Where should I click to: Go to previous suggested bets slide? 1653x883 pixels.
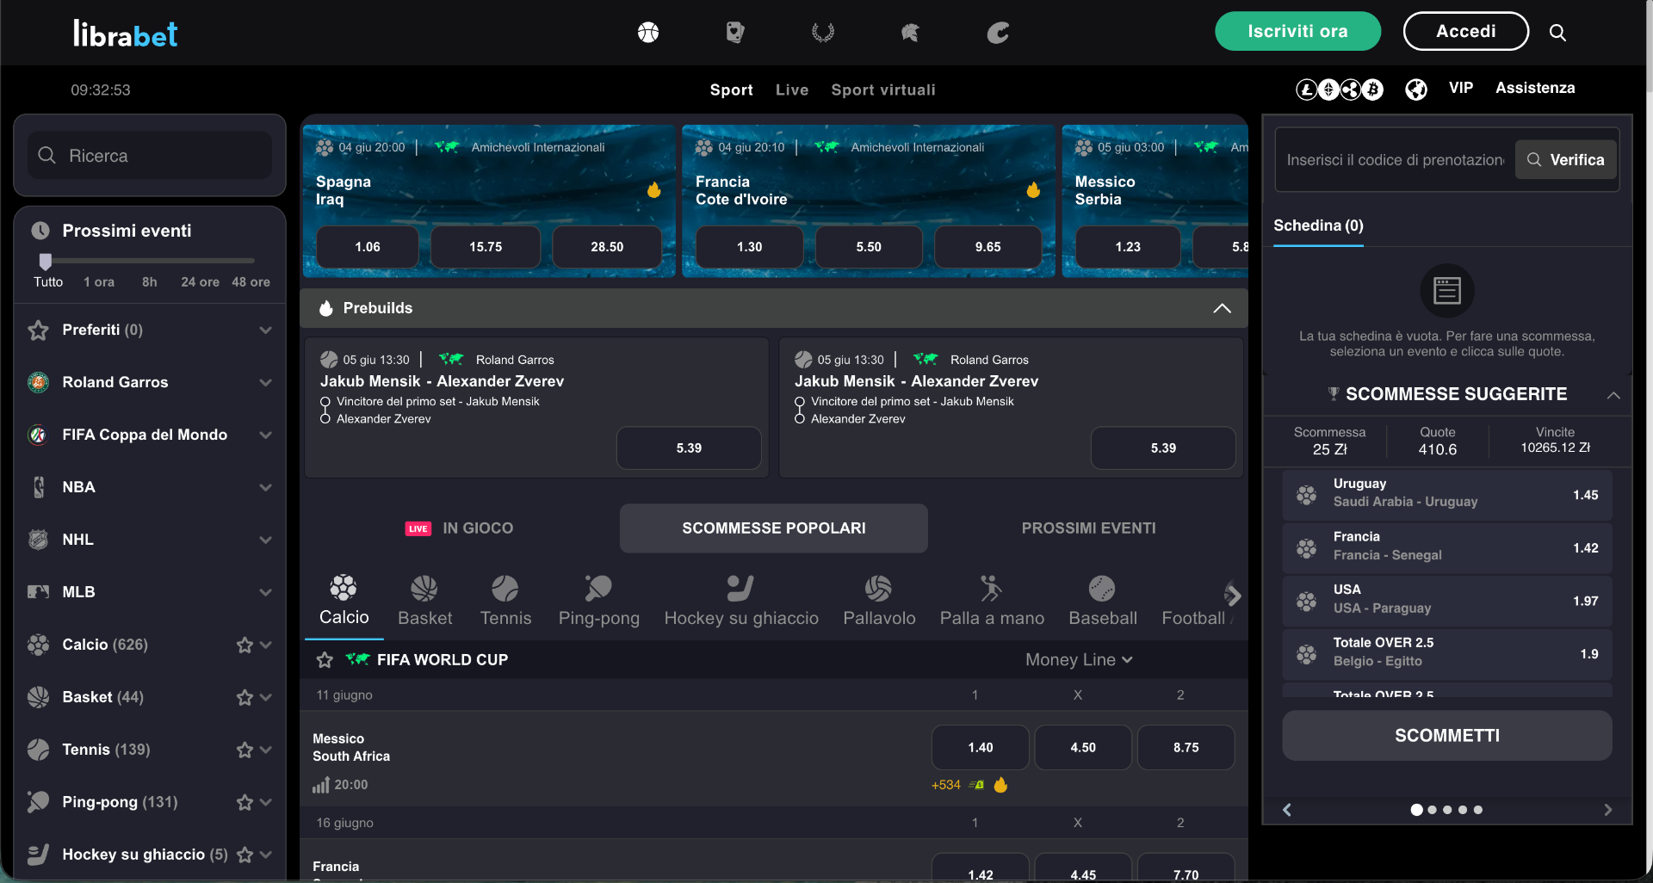click(x=1287, y=810)
